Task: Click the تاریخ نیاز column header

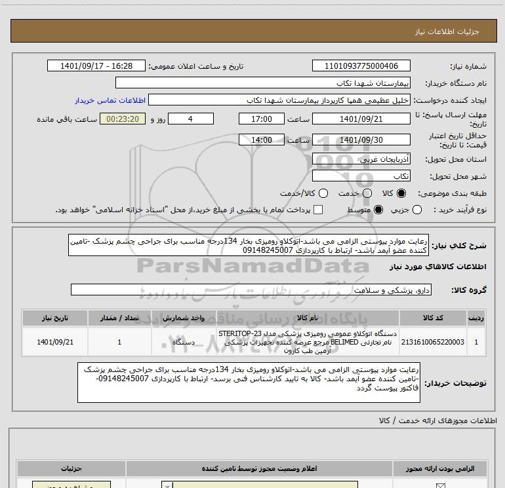Action: point(54,318)
